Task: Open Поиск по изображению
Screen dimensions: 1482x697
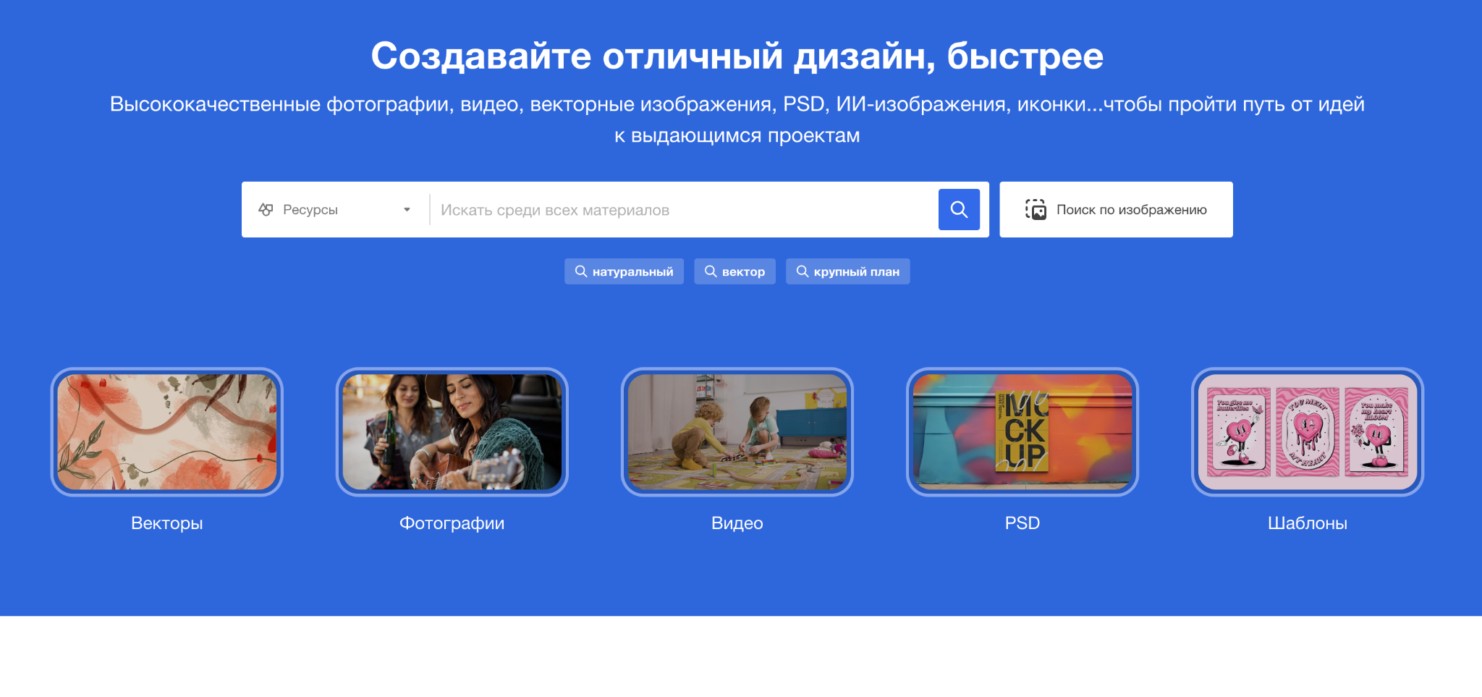Action: pyautogui.click(x=1116, y=210)
